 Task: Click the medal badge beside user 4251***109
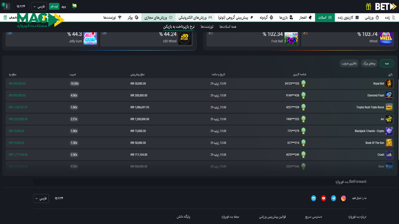(x=303, y=107)
